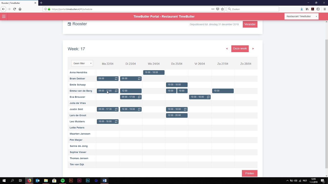This screenshot has width=328, height=184.
Task: Open Photoshop from the taskbar
Action: click(x=88, y=180)
